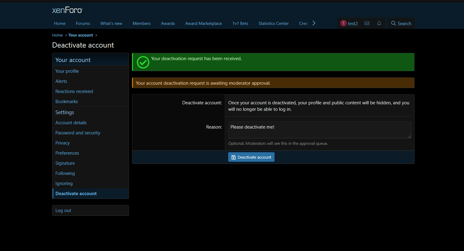
Task: Open the Signature settings page
Action: click(65, 163)
